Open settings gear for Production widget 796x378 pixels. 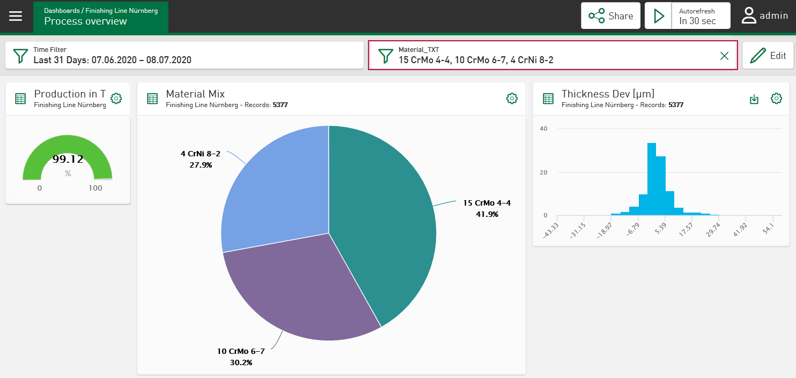point(116,99)
